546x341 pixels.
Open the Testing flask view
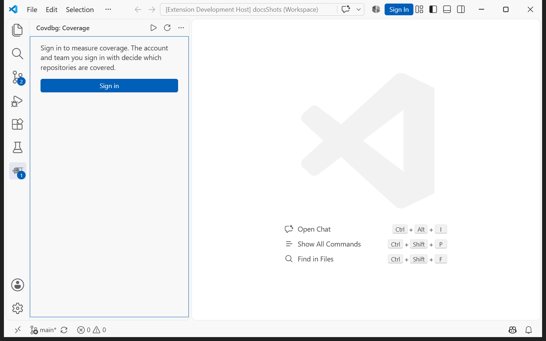(17, 147)
